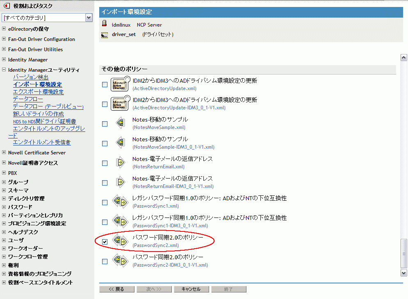
Task: Open the エンタイトルメント受信者 link
Action: tap(42, 142)
